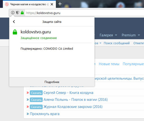Click the green padlock in address bar

tap(22, 12)
